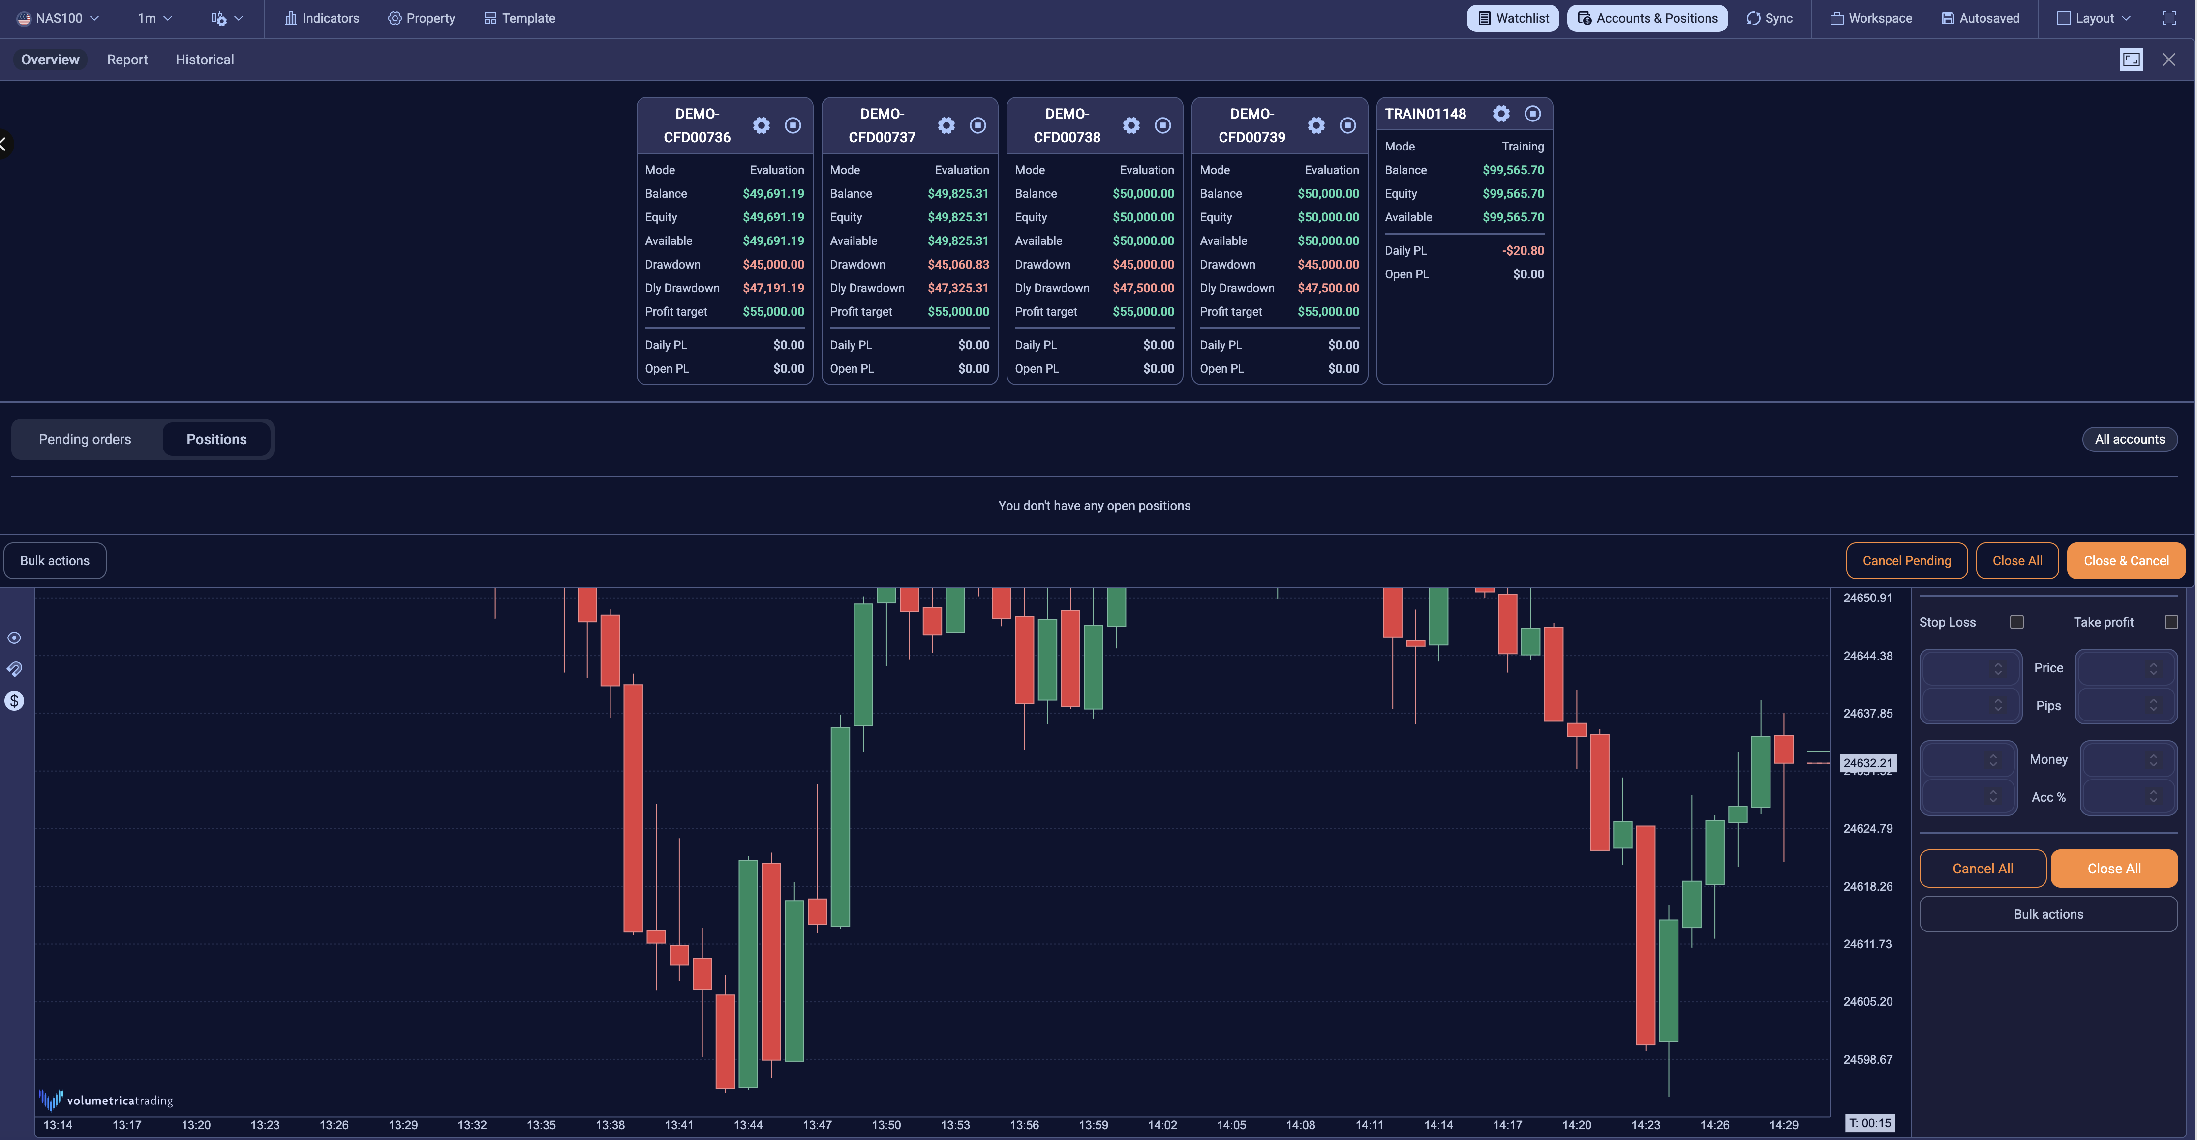Open the Layout dropdown menu
Screen dimensions: 2197x1140
tap(2093, 18)
